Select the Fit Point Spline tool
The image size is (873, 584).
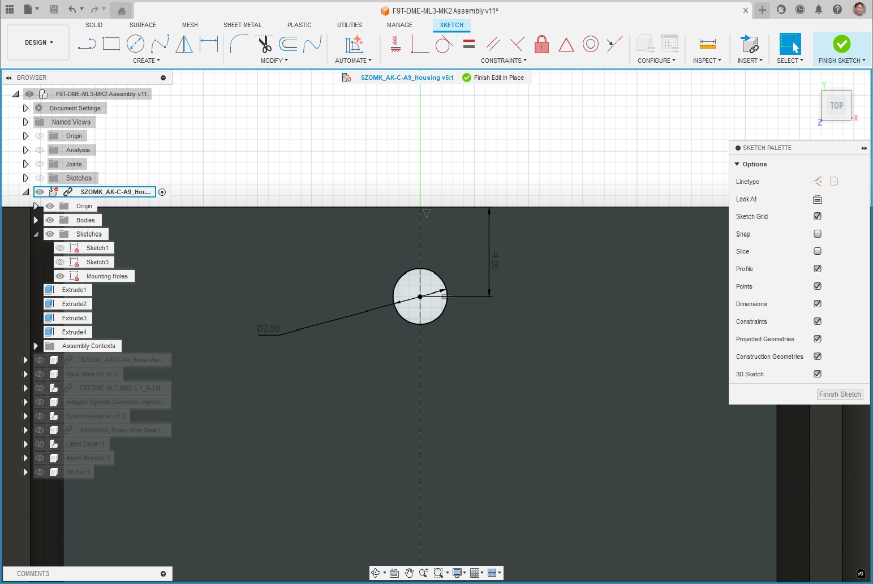[161, 44]
